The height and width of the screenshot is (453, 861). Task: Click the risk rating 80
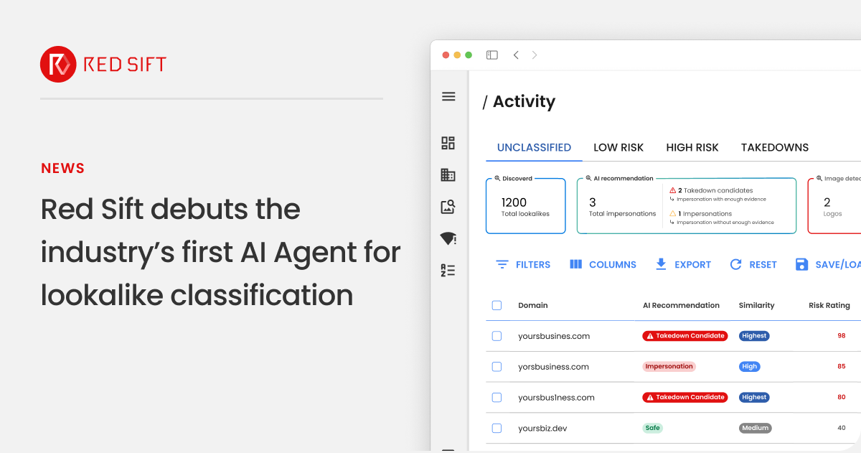coord(842,397)
